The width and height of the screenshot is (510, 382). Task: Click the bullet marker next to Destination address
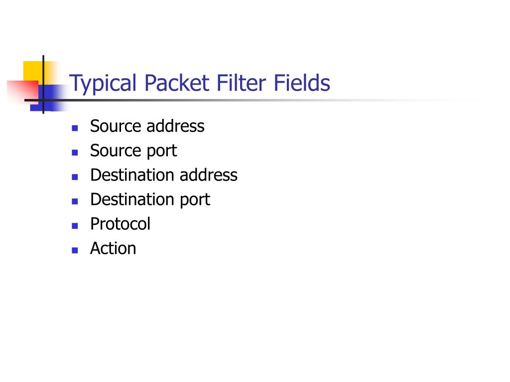75,177
